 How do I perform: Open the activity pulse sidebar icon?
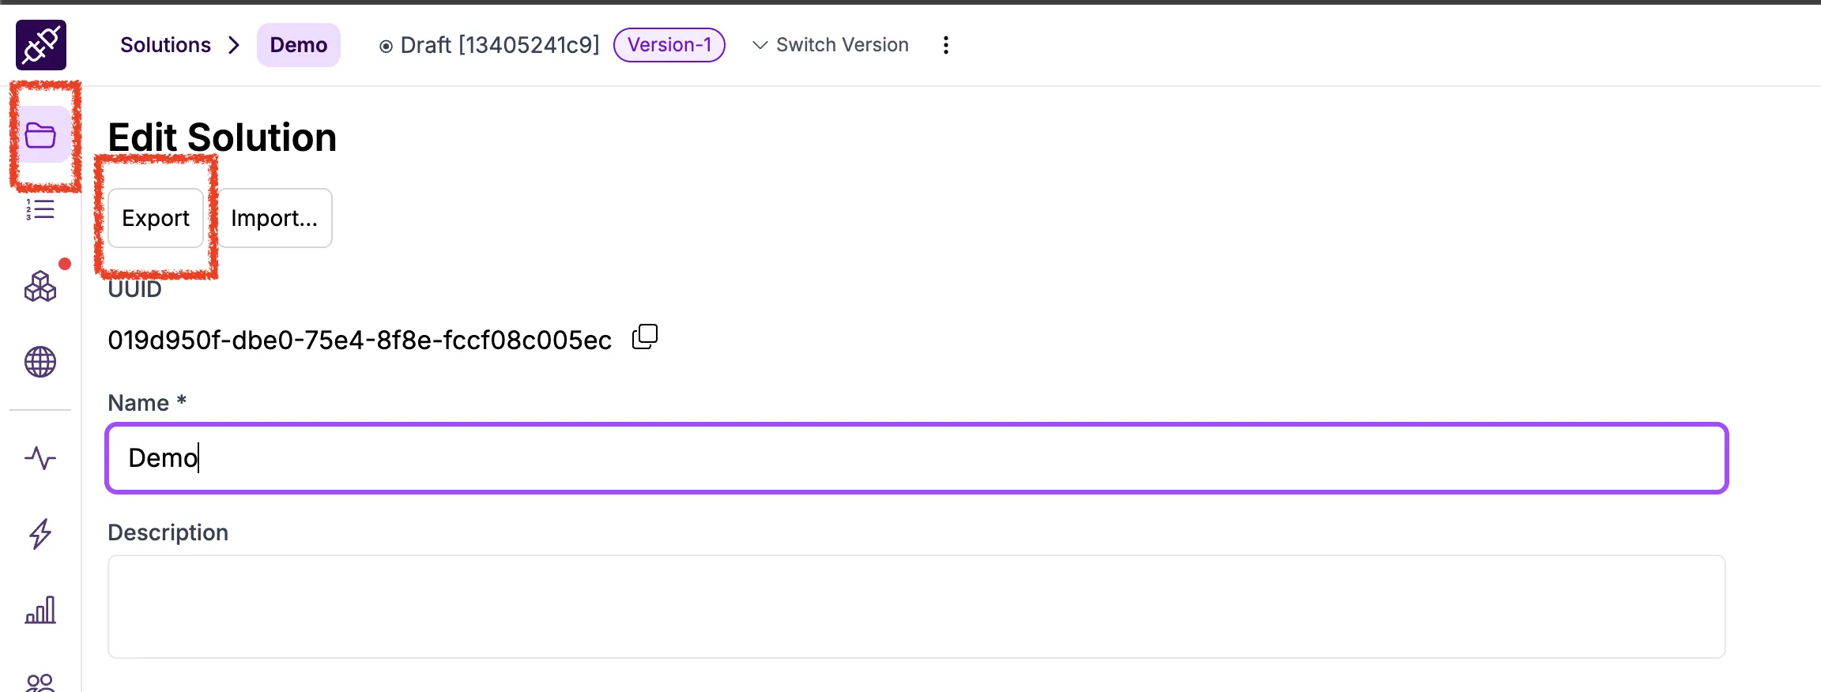(x=40, y=458)
